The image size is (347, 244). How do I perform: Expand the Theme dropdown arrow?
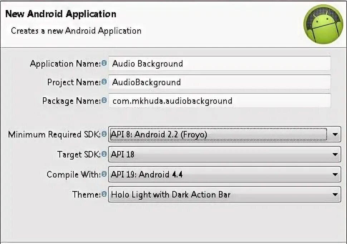click(335, 195)
